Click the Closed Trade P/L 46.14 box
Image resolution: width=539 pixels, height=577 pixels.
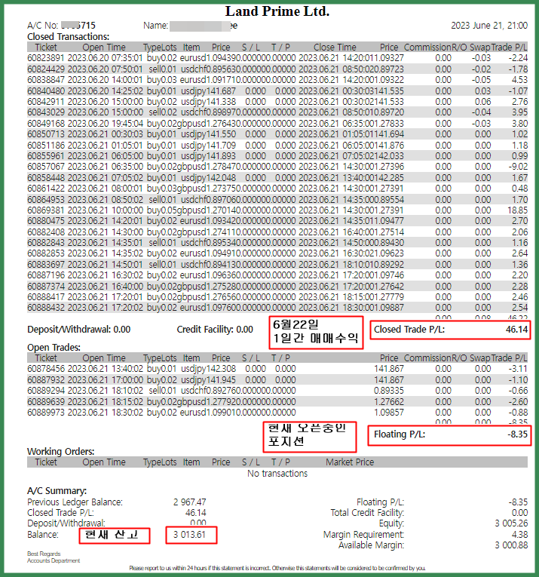point(450,330)
